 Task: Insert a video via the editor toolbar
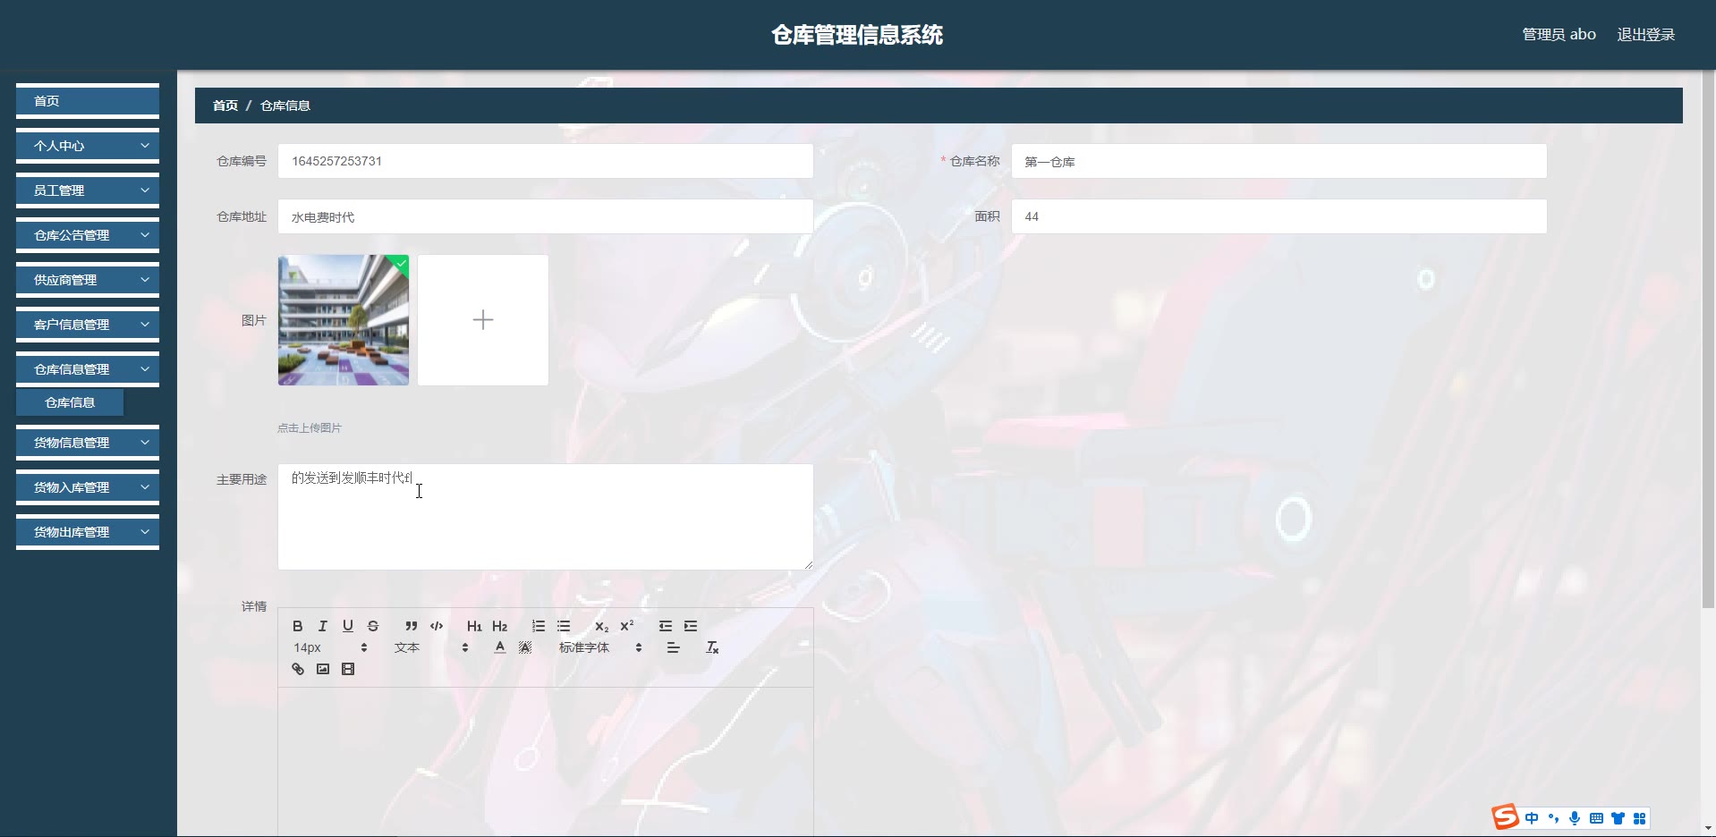pyautogui.click(x=348, y=669)
